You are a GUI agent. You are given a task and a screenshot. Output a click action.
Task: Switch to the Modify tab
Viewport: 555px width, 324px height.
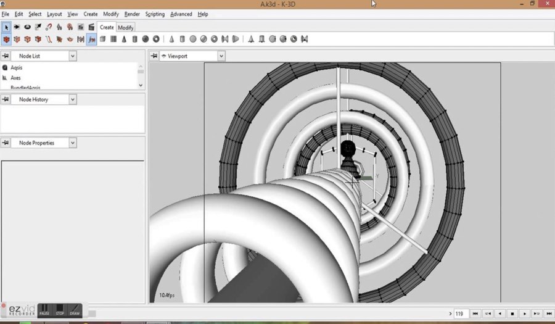click(x=125, y=27)
